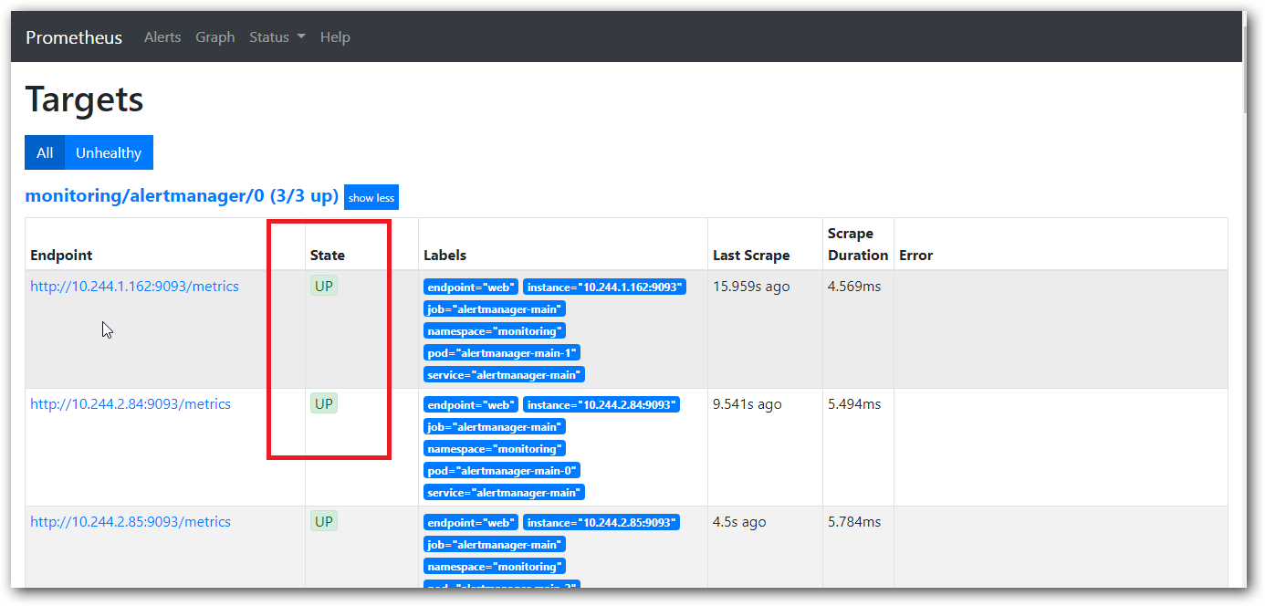
Task: Click the instance="10.244.1.162:9093" label badge
Action: click(x=603, y=287)
